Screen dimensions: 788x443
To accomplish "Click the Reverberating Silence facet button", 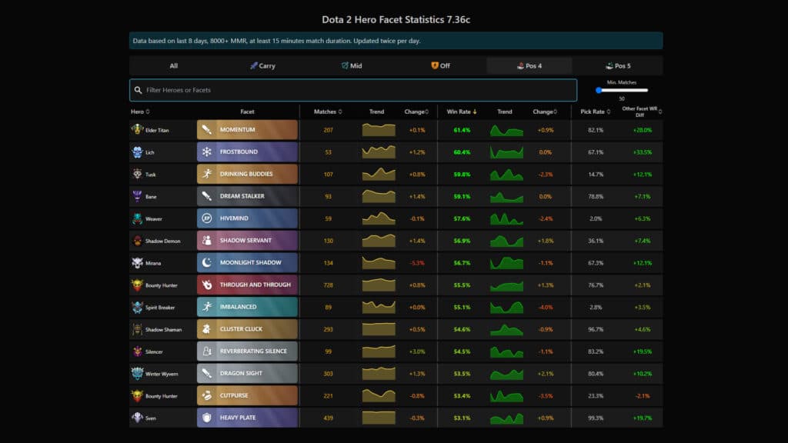I will 247,351.
